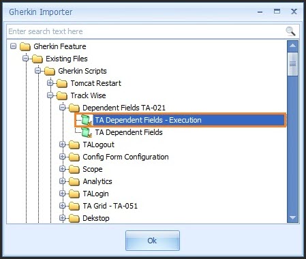Click the scrollbar up arrow
Screen dimensions: 306x259
click(292, 46)
